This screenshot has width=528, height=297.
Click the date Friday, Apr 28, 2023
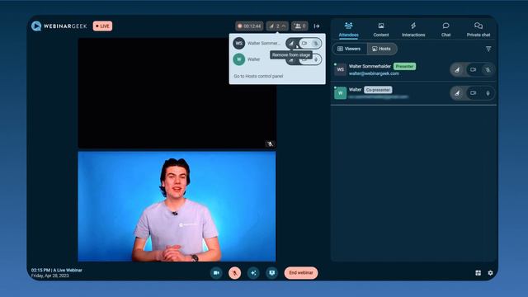[x=49, y=276]
